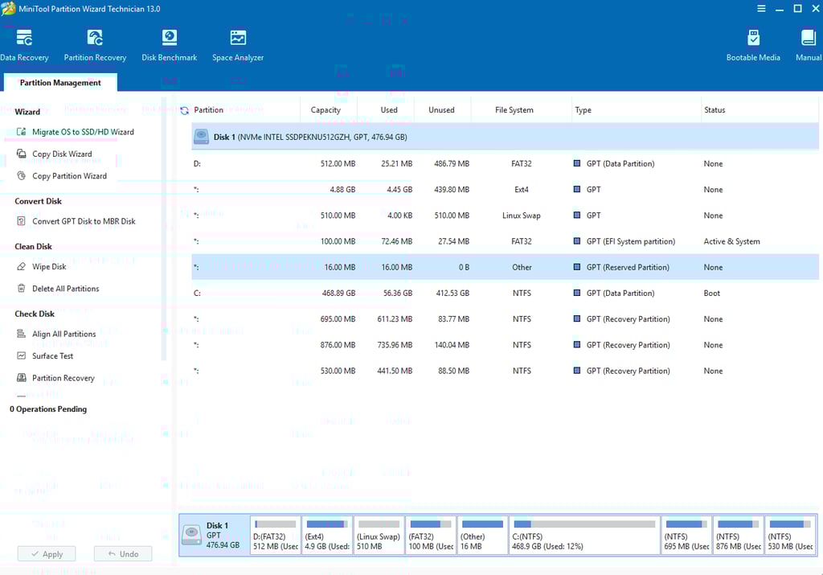Viewport: 823px width, 575px height.
Task: Select the (NTFS) 530 MB block in disk map
Action: (x=790, y=535)
